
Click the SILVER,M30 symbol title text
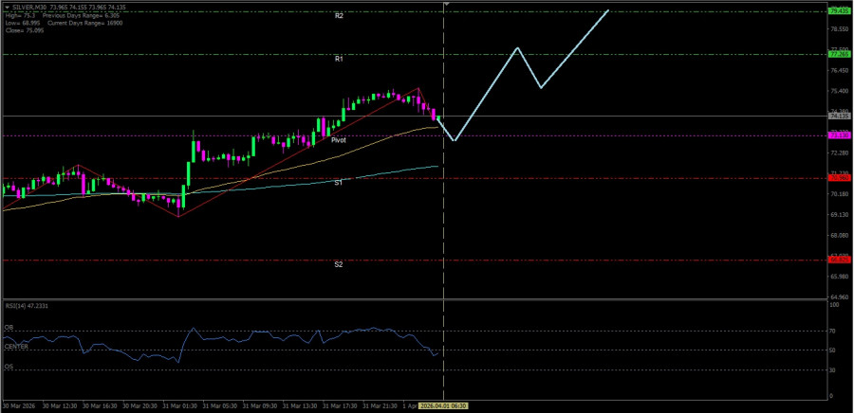[x=29, y=7]
